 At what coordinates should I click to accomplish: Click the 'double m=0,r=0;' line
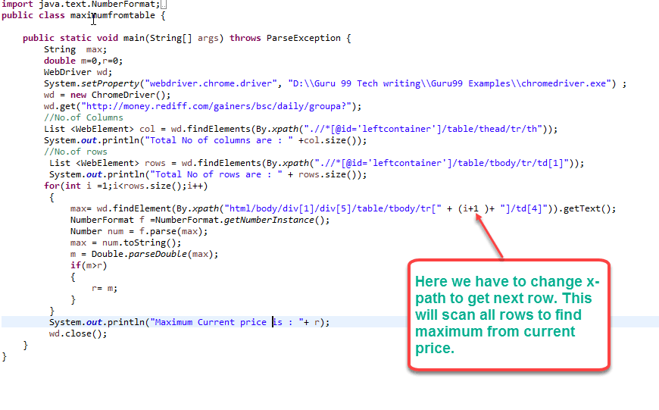83,61
